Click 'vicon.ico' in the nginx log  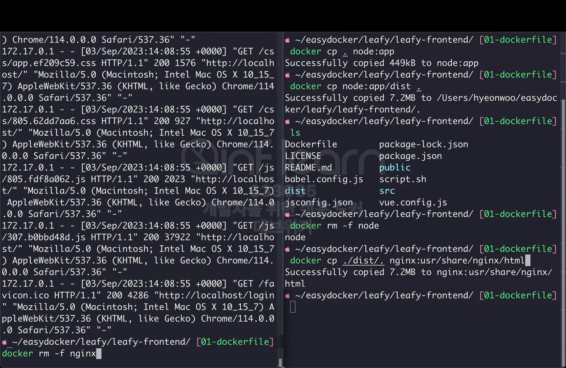(x=26, y=295)
